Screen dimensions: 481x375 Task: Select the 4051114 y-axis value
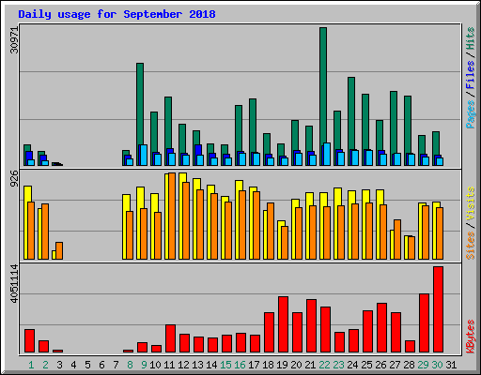click(x=14, y=284)
